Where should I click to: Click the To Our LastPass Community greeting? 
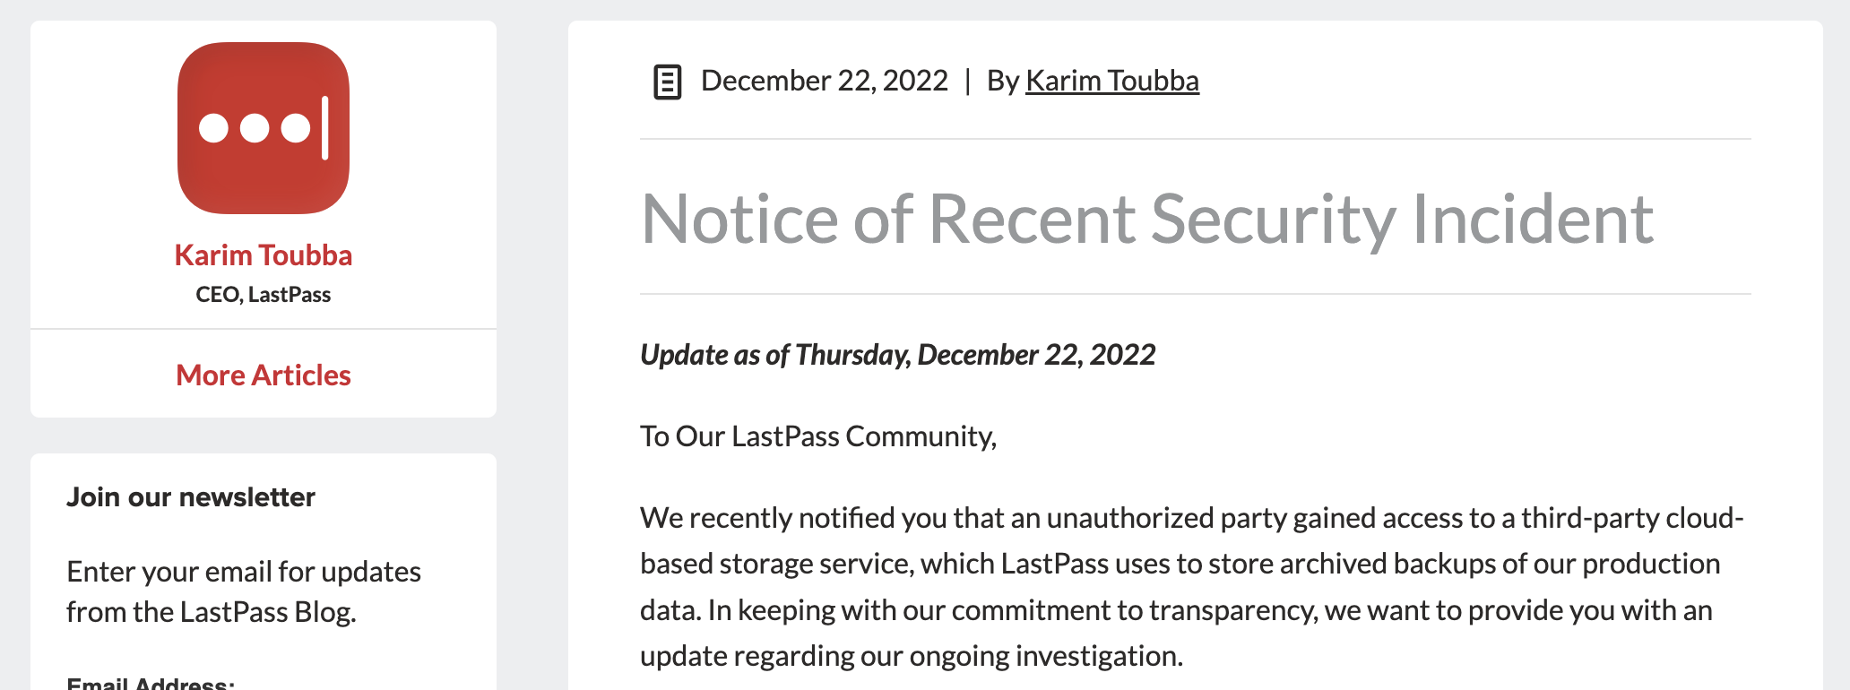tap(817, 436)
